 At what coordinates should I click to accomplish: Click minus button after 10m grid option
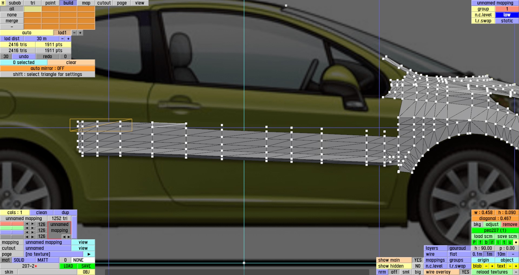click(x=513, y=254)
